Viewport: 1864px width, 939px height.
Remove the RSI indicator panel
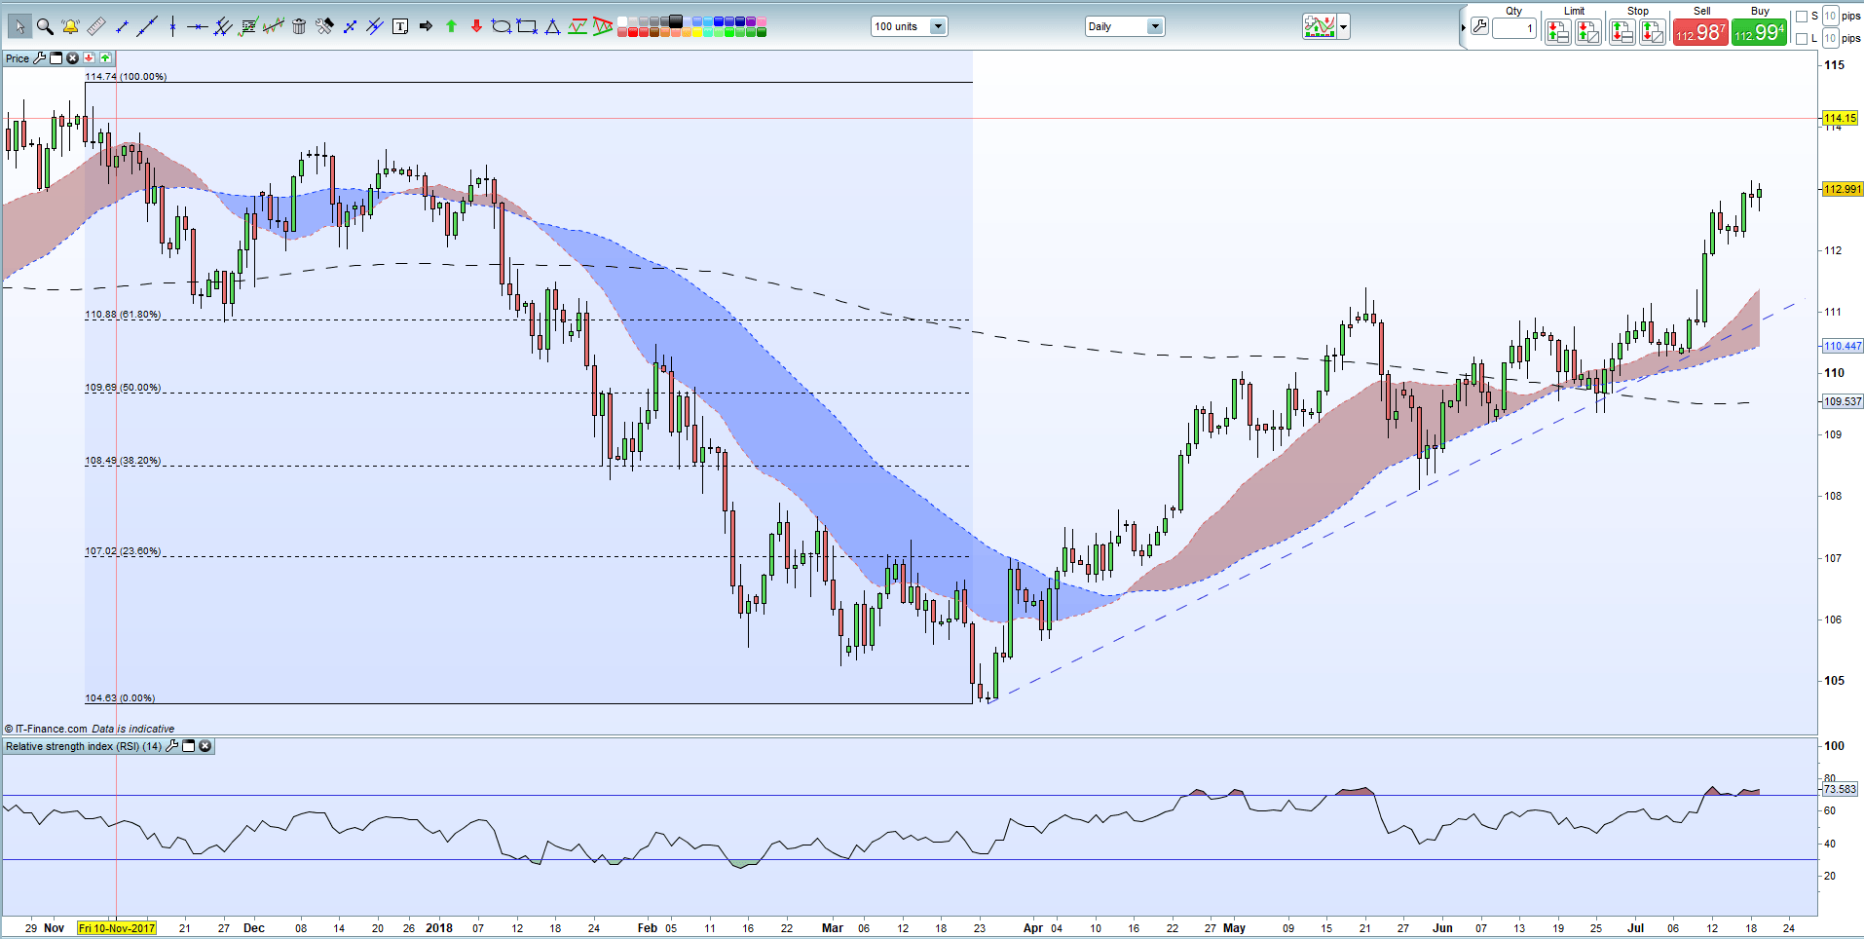click(x=205, y=746)
